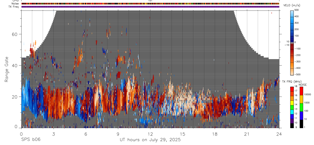Click the multicolored Noise strip above the plot
Viewport: 314px width, 145px height.
[150, 4]
